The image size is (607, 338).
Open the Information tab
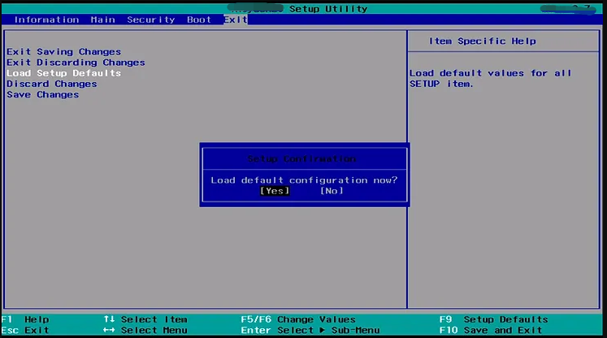click(x=46, y=19)
